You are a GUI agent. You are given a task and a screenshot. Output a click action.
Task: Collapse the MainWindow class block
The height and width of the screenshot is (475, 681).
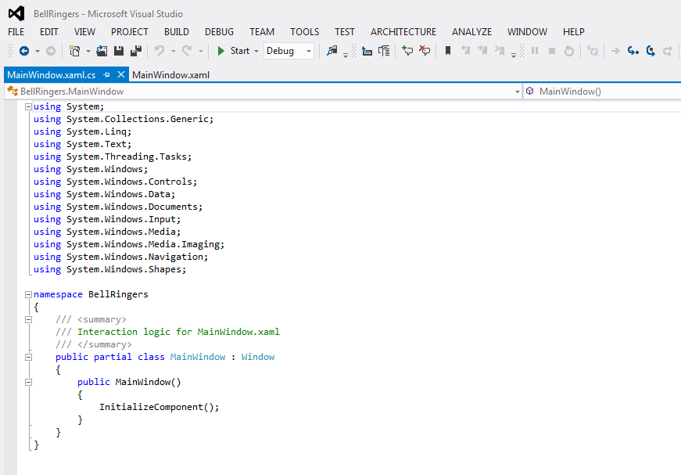pyautogui.click(x=28, y=357)
